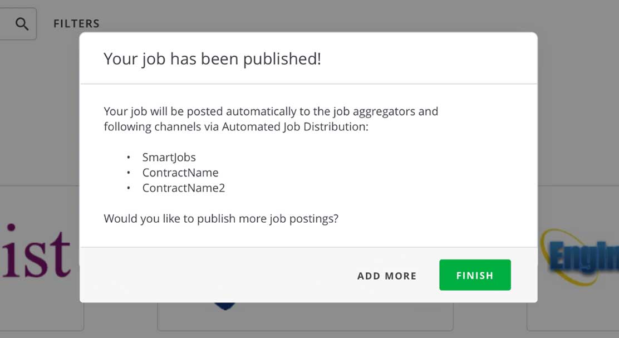
Task: Click the search field edge left of the magnifier
Action: (4, 24)
